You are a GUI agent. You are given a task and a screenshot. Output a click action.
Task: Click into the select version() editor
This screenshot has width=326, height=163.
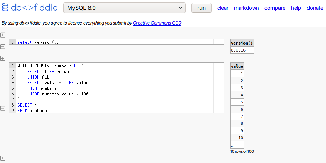pyautogui.click(x=116, y=42)
